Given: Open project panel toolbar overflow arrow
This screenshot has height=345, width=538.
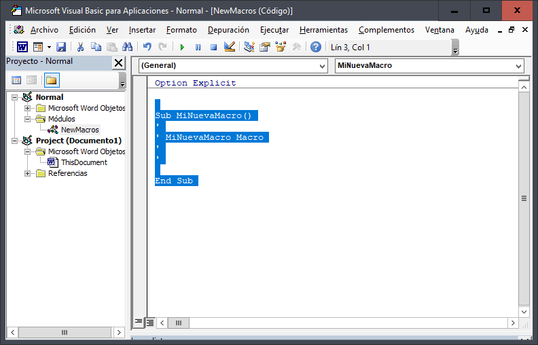Looking at the screenshot, I should point(122,81).
